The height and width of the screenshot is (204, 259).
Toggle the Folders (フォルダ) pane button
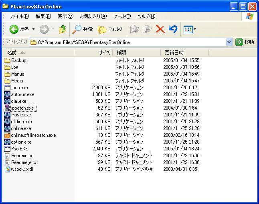pyautogui.click(x=110, y=29)
